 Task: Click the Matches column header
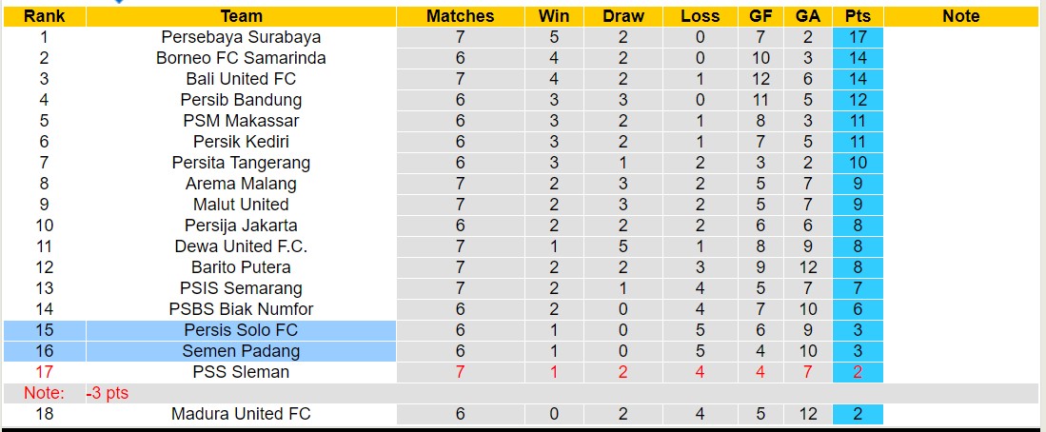pyautogui.click(x=460, y=16)
